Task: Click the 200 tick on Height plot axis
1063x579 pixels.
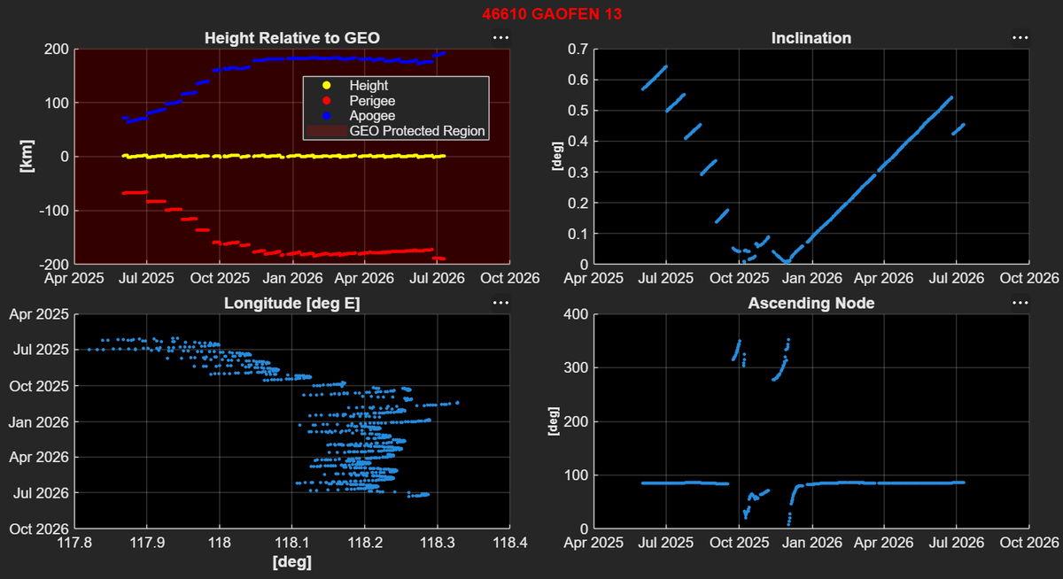Action: [55, 49]
